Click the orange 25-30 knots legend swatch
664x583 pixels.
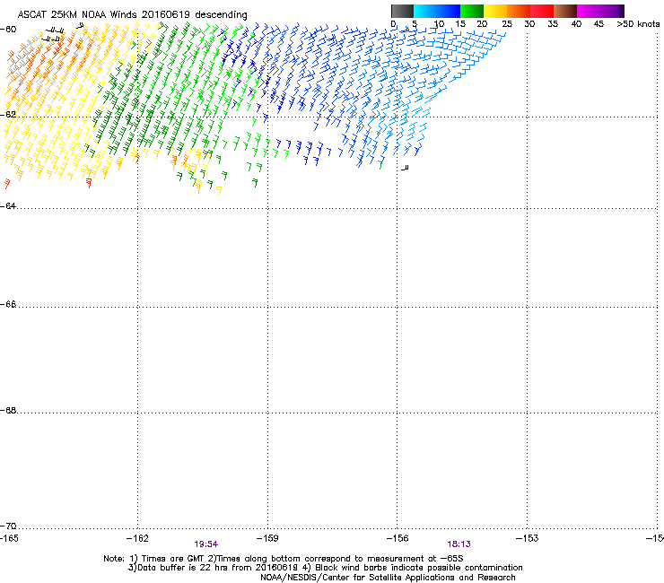(x=519, y=11)
